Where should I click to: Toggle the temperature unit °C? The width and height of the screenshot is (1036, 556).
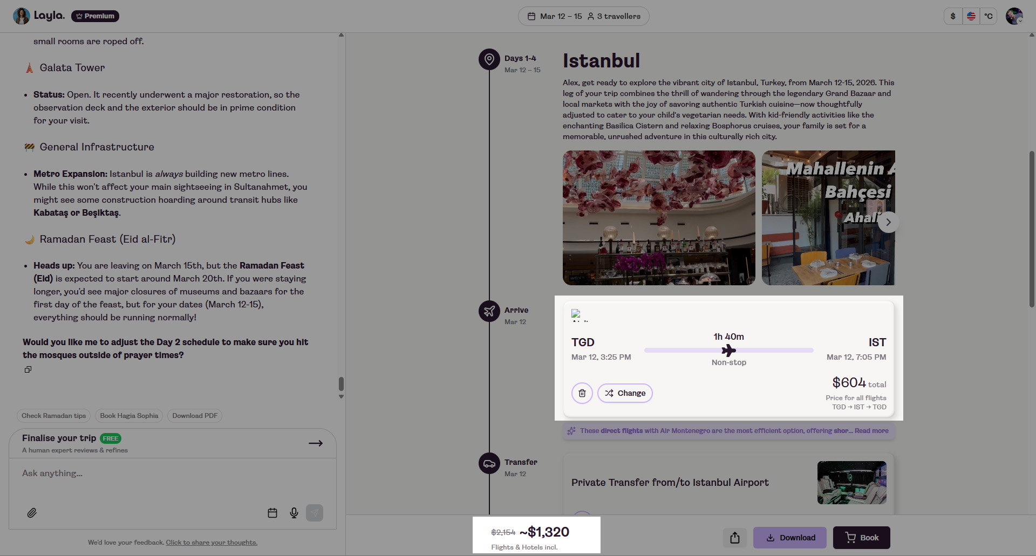(x=989, y=16)
